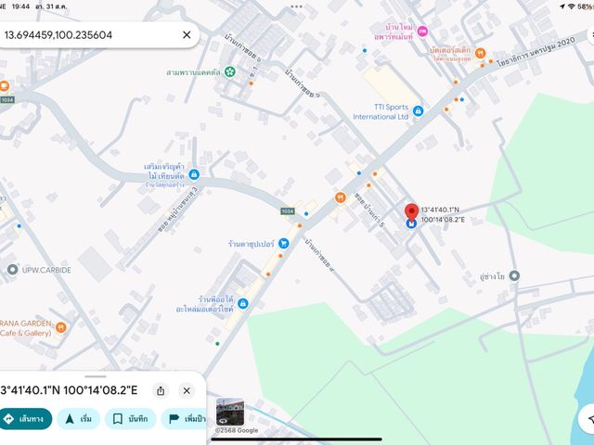This screenshot has height=445, width=594.
Task: Tap the UPW.CARBIDE gray location marker
Action: pyautogui.click(x=12, y=270)
